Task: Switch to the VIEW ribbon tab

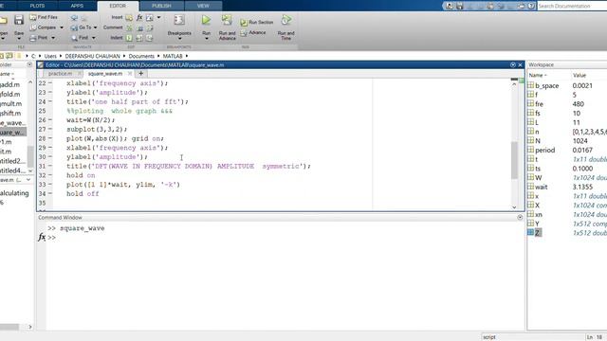Action: 203,6
